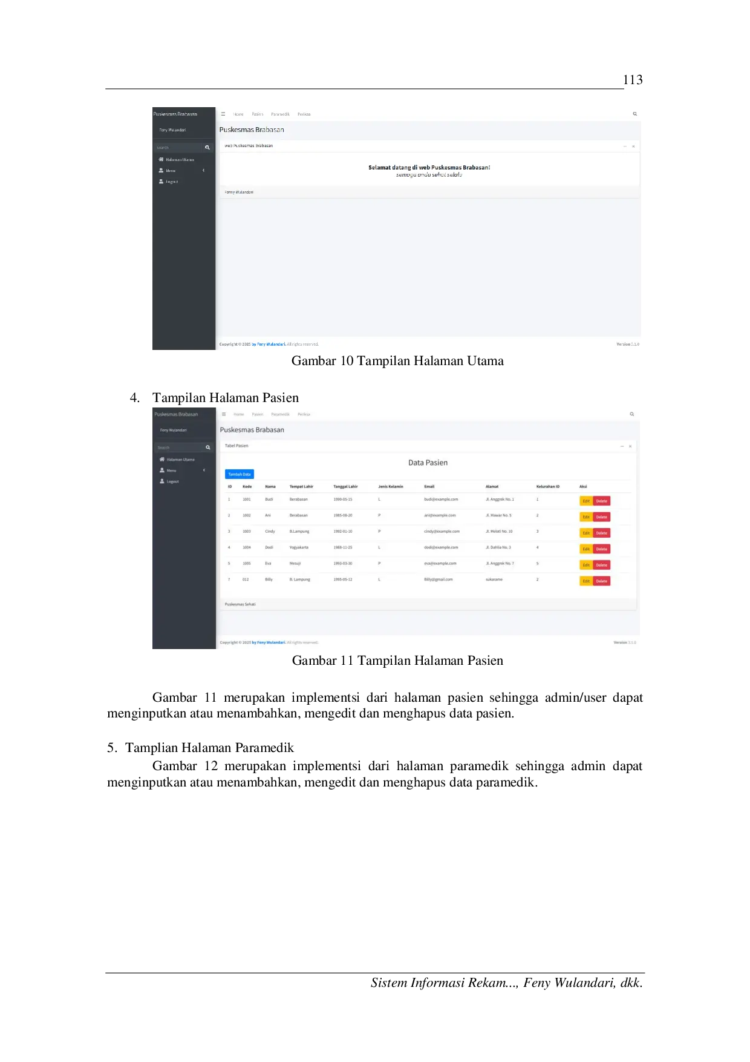Click the Feny Wulandari copyright link in Pasien screenshot
Image resolution: width=750 pixels, height=1062 pixels.
[x=269, y=642]
